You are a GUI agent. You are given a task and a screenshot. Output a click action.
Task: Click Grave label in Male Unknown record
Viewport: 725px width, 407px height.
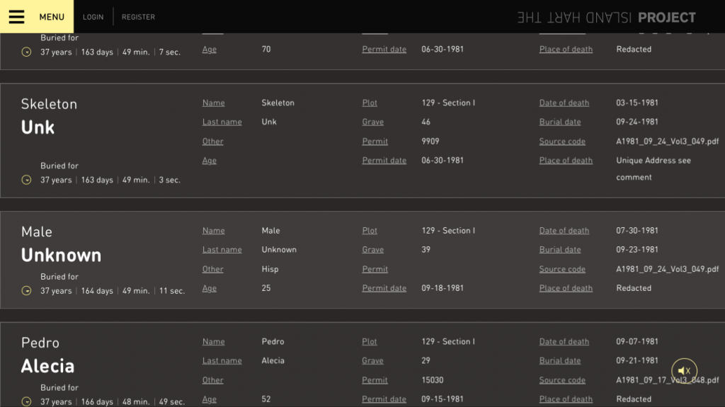click(372, 250)
